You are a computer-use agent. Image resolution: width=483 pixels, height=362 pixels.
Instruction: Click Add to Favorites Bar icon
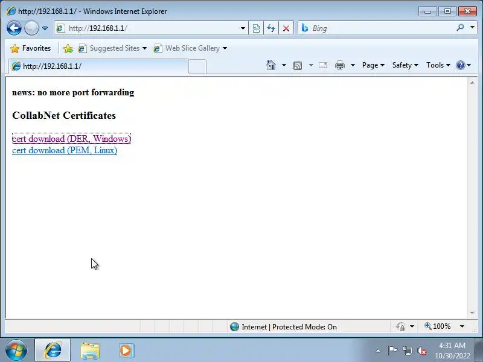(x=68, y=48)
